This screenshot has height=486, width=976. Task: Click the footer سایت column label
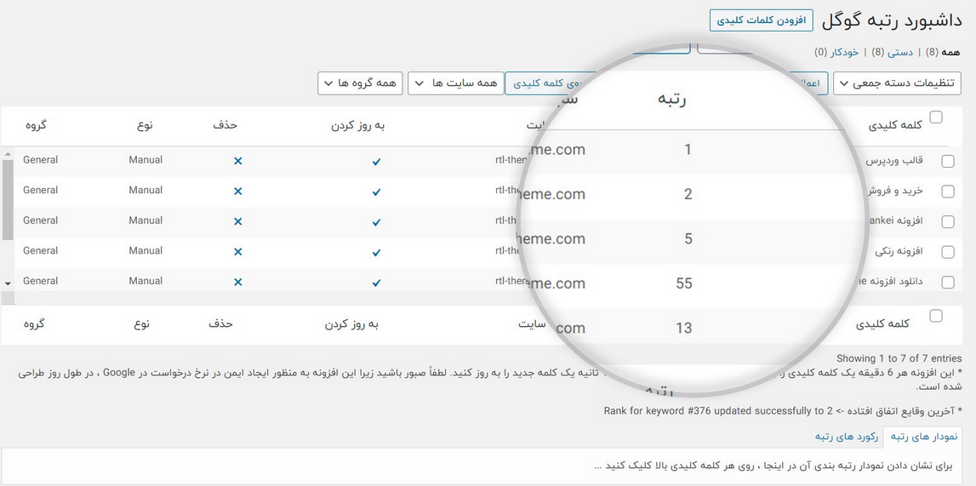coord(532,324)
